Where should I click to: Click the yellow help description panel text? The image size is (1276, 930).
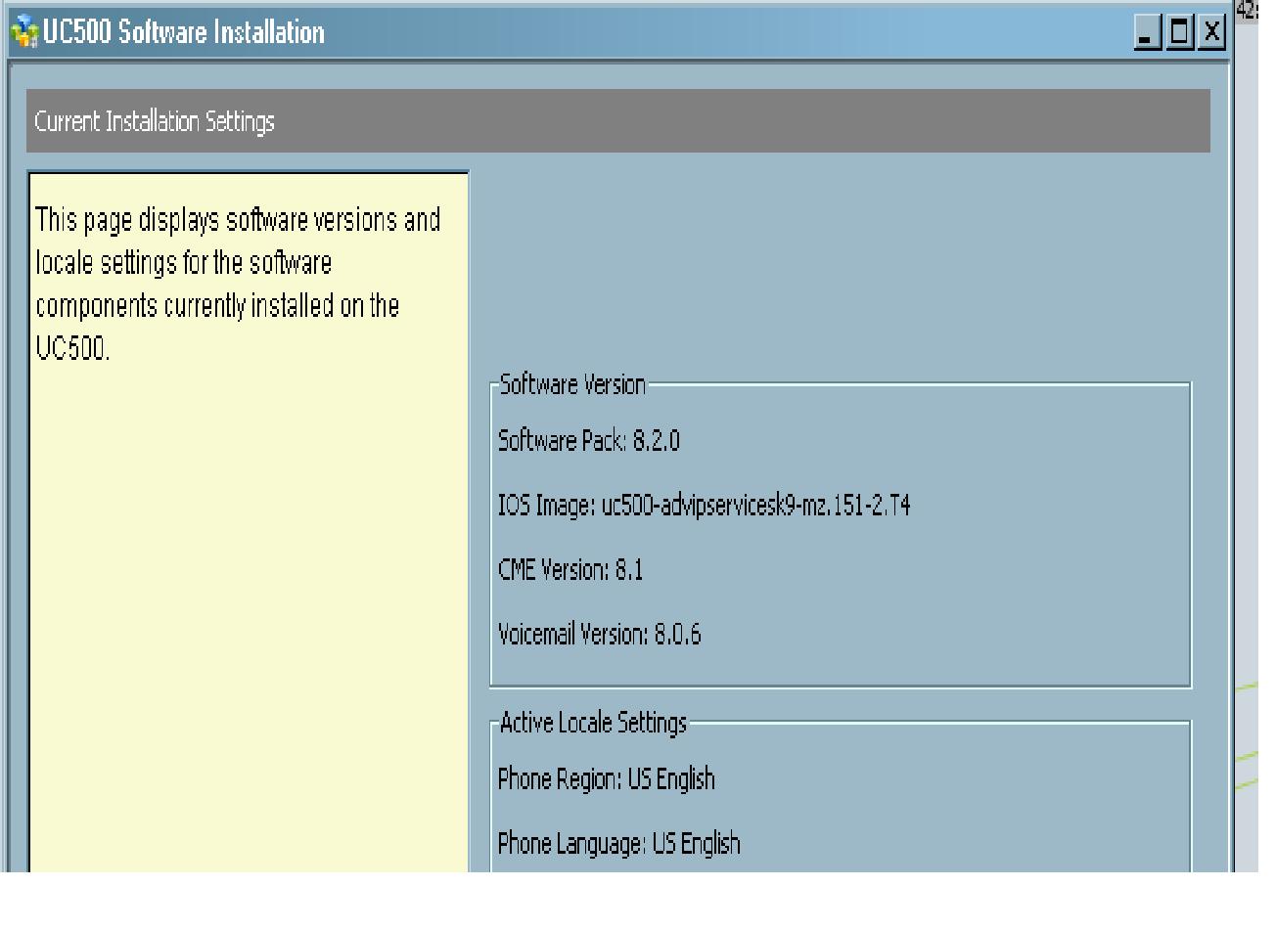238,284
